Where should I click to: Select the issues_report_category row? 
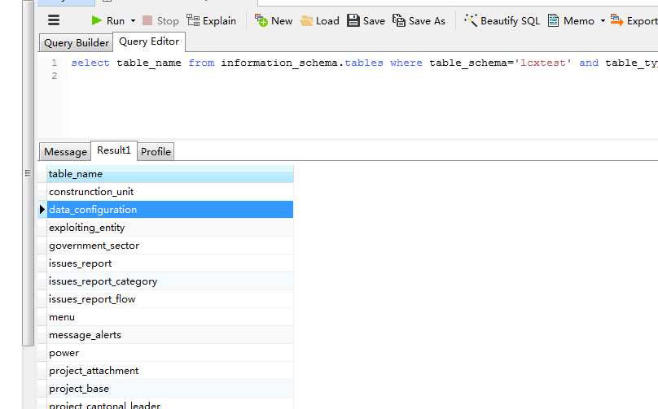[x=170, y=281]
